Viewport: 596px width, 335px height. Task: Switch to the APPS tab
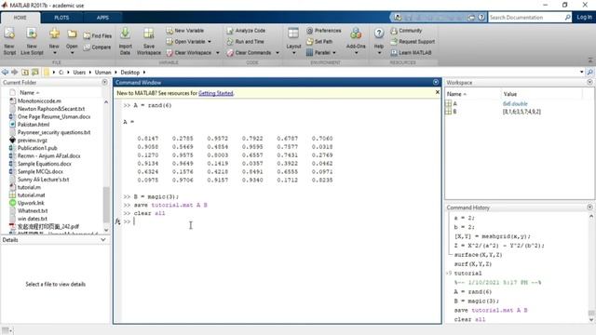click(x=102, y=18)
